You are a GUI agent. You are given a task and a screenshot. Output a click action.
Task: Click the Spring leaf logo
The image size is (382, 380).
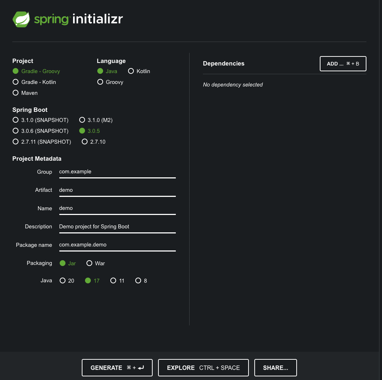point(21,19)
